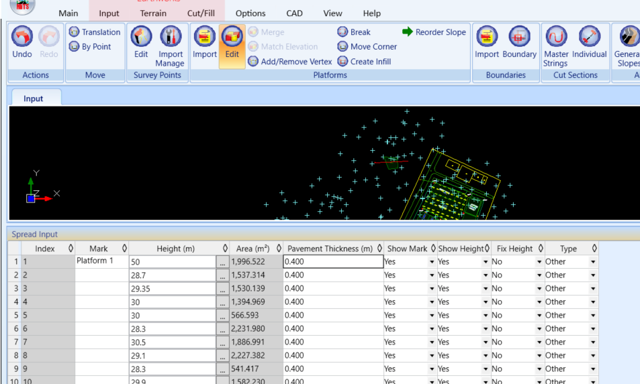Screen dimensions: 640x384
Task: Click Height field containing 50
Action: point(173,262)
